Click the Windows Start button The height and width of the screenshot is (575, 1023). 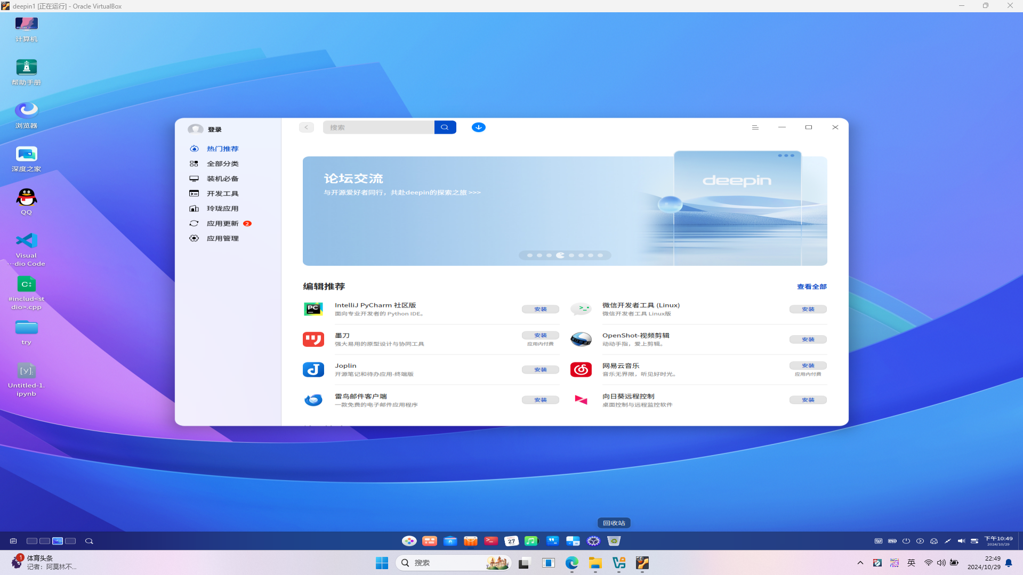[382, 563]
